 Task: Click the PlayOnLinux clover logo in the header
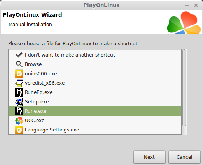point(184,22)
